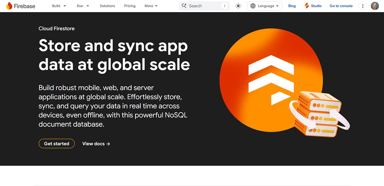Open the View docs link
The width and height of the screenshot is (384, 186).
coord(94,144)
